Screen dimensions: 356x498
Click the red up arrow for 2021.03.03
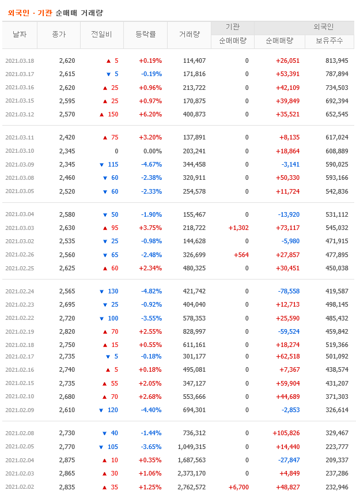pyautogui.click(x=105, y=228)
